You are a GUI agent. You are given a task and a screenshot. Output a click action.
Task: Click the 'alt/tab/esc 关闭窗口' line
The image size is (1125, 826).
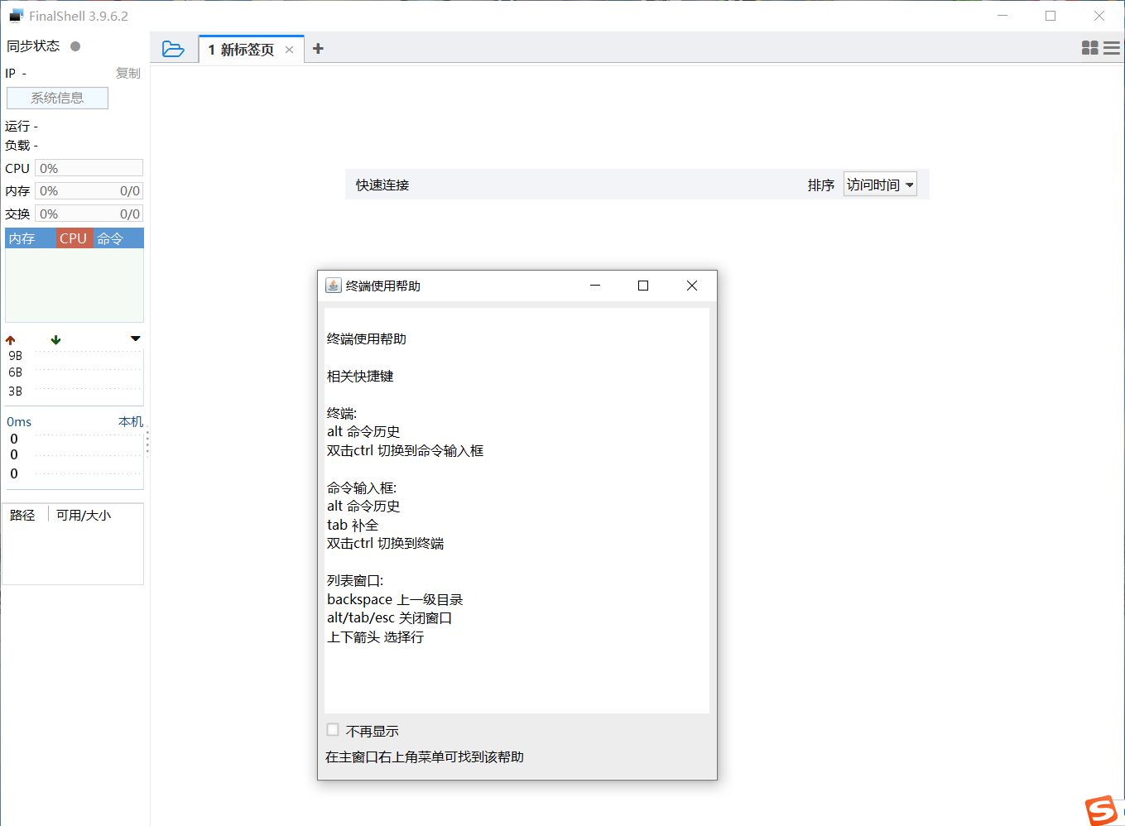[390, 618]
